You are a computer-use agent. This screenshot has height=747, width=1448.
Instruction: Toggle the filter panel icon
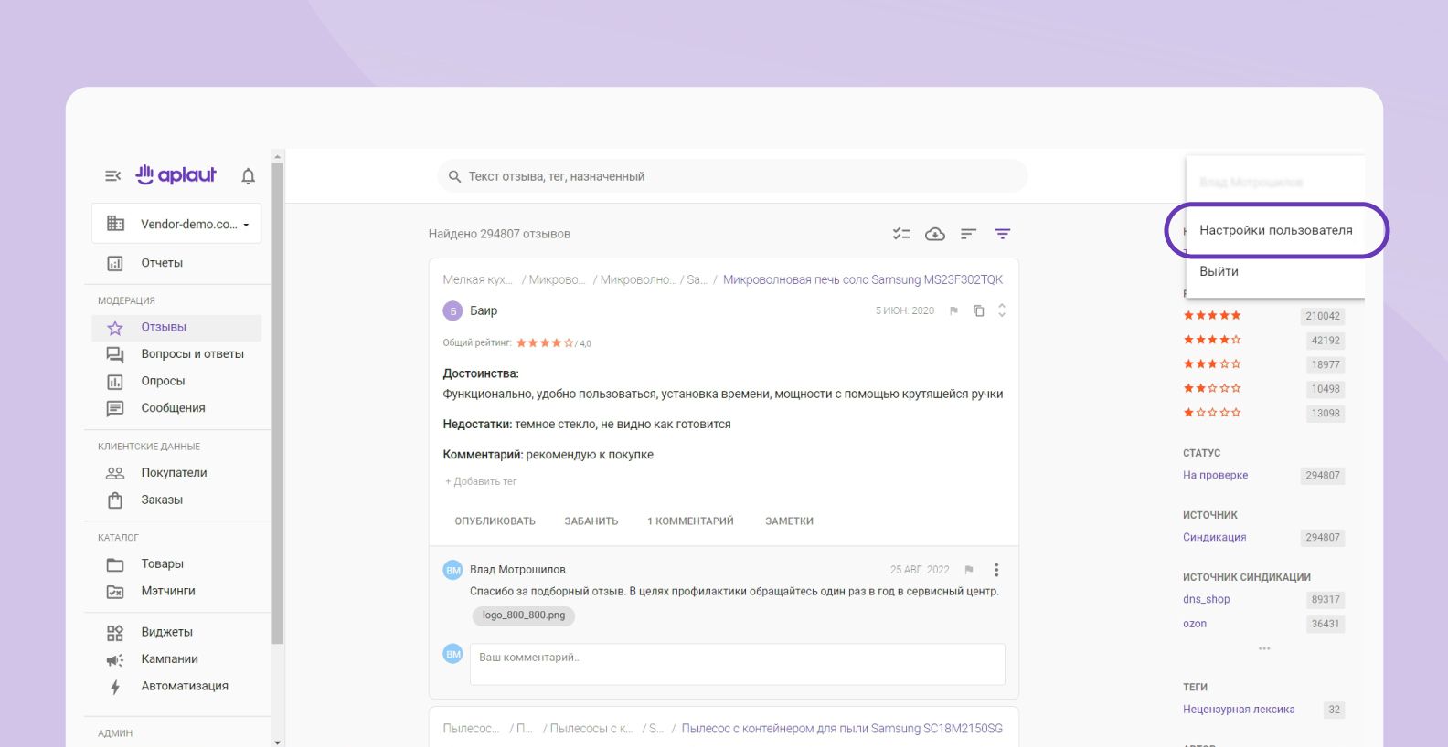pyautogui.click(x=1002, y=234)
